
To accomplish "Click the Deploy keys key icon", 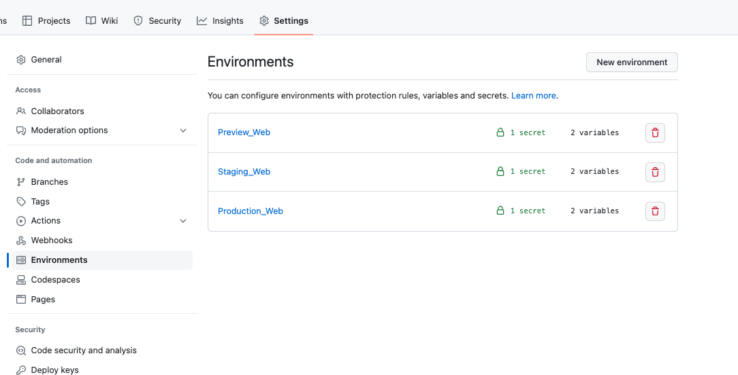I will [x=20, y=370].
